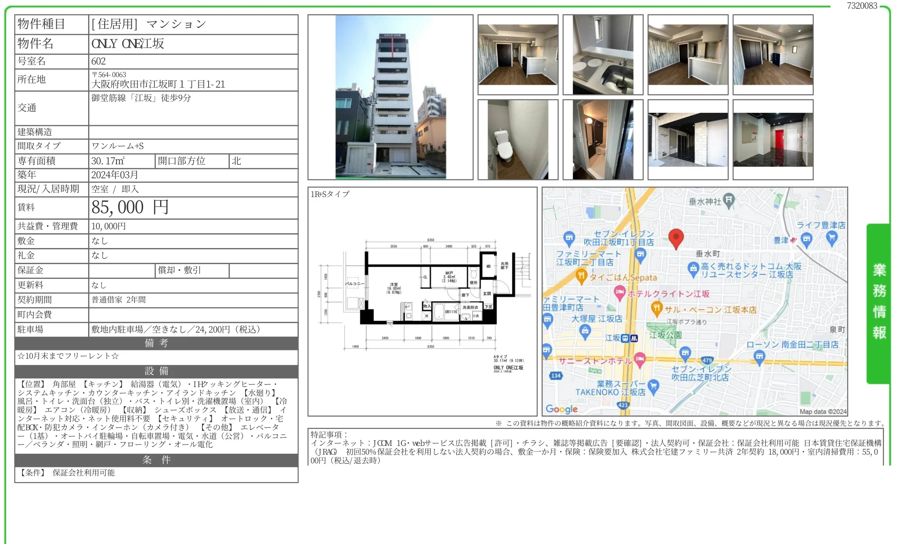Click the 江坂公園 park label on map
The width and height of the screenshot is (897, 544).
point(665,335)
